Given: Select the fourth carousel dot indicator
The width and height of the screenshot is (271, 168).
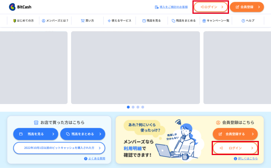Looking at the screenshot, I should pyautogui.click(x=143, y=107).
